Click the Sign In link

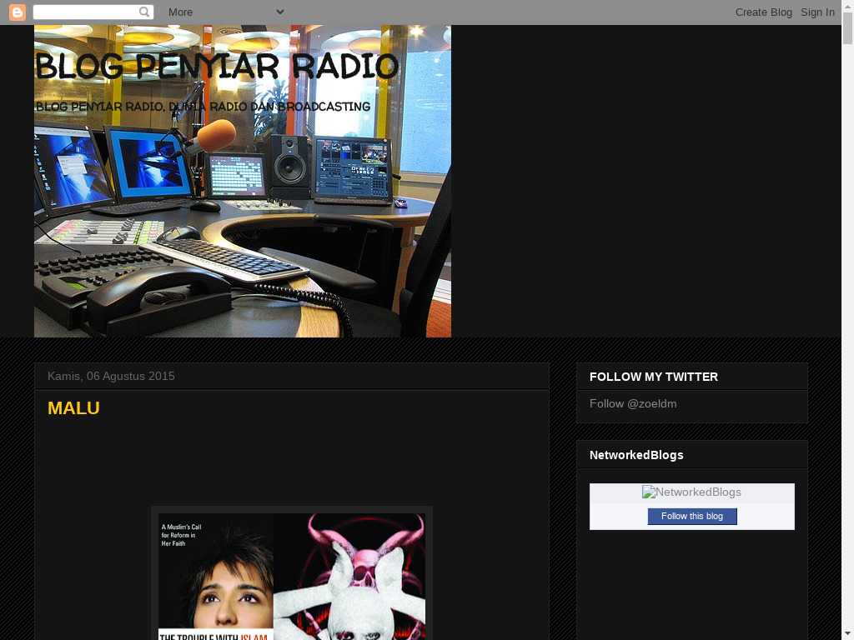click(817, 12)
